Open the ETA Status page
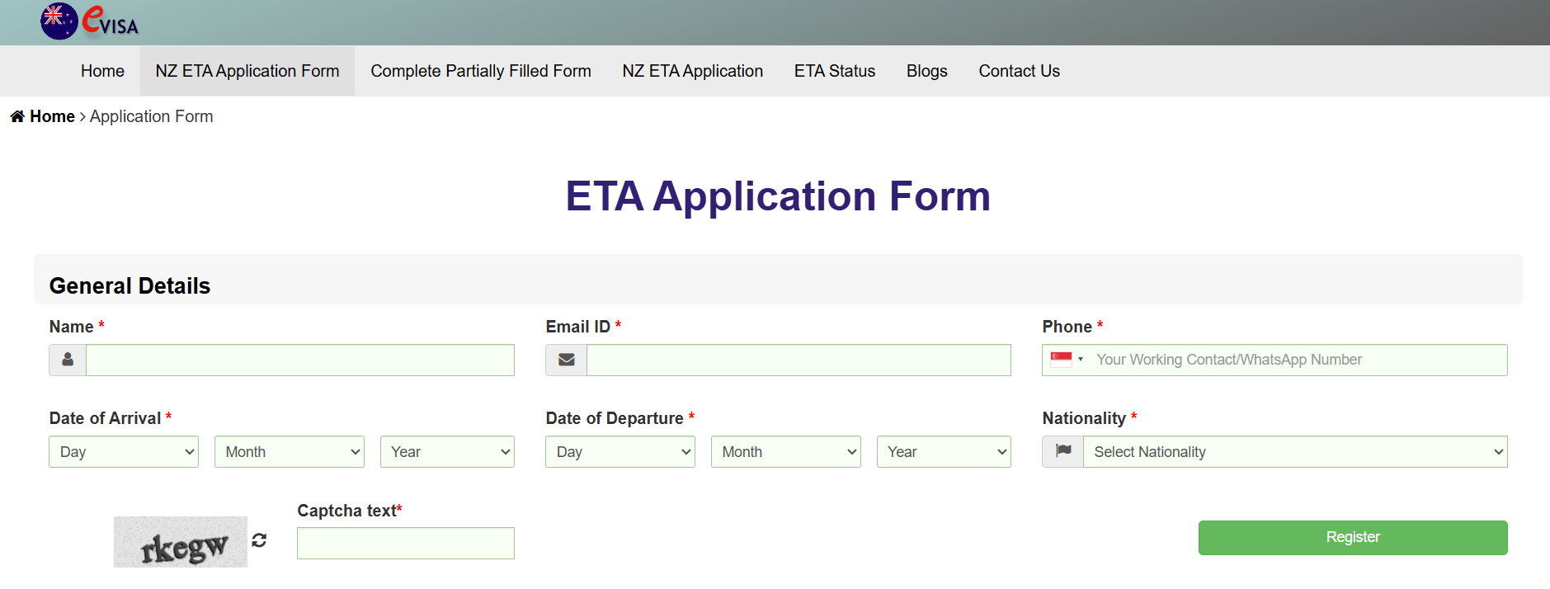 point(835,71)
